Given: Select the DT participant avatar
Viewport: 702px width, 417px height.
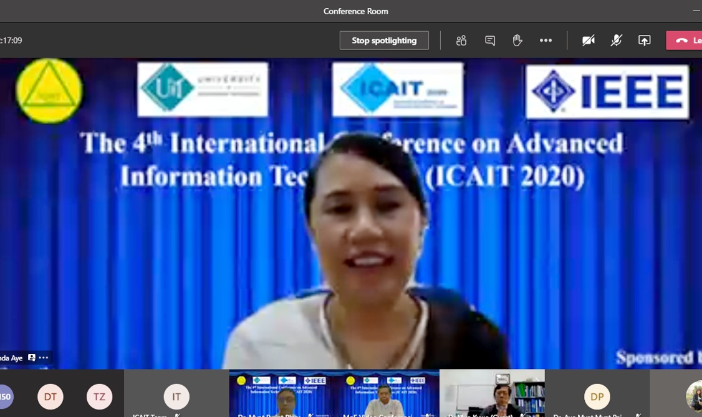Looking at the screenshot, I should tap(50, 396).
